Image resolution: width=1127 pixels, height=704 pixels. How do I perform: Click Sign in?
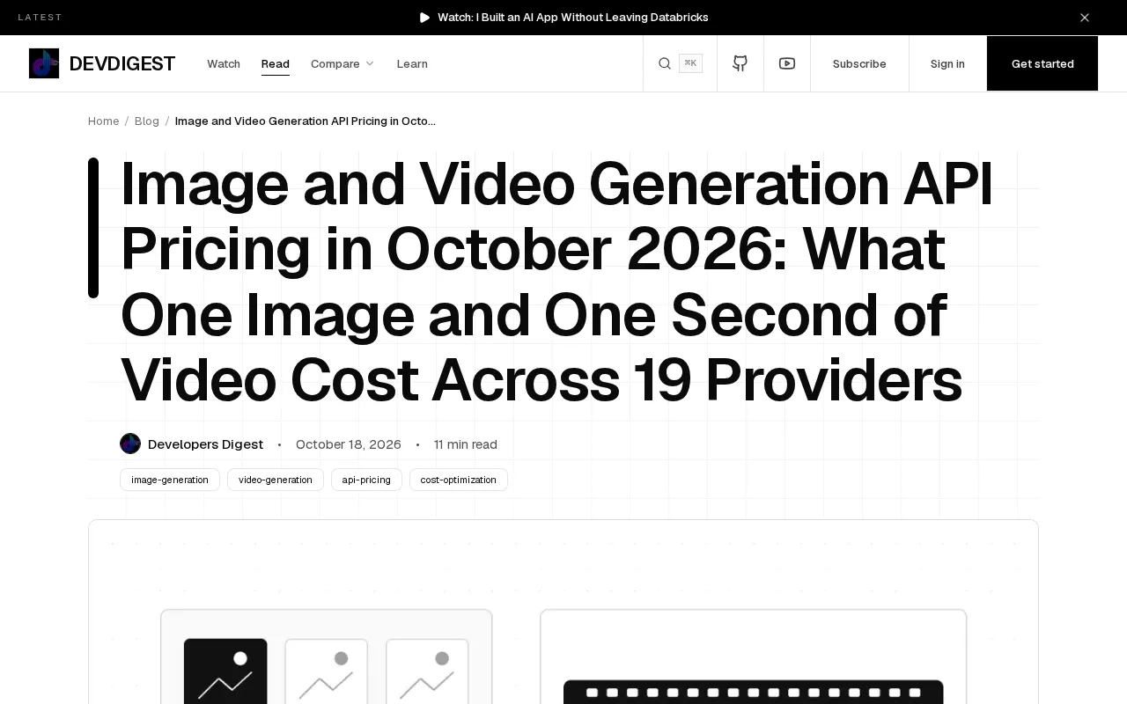click(x=947, y=63)
